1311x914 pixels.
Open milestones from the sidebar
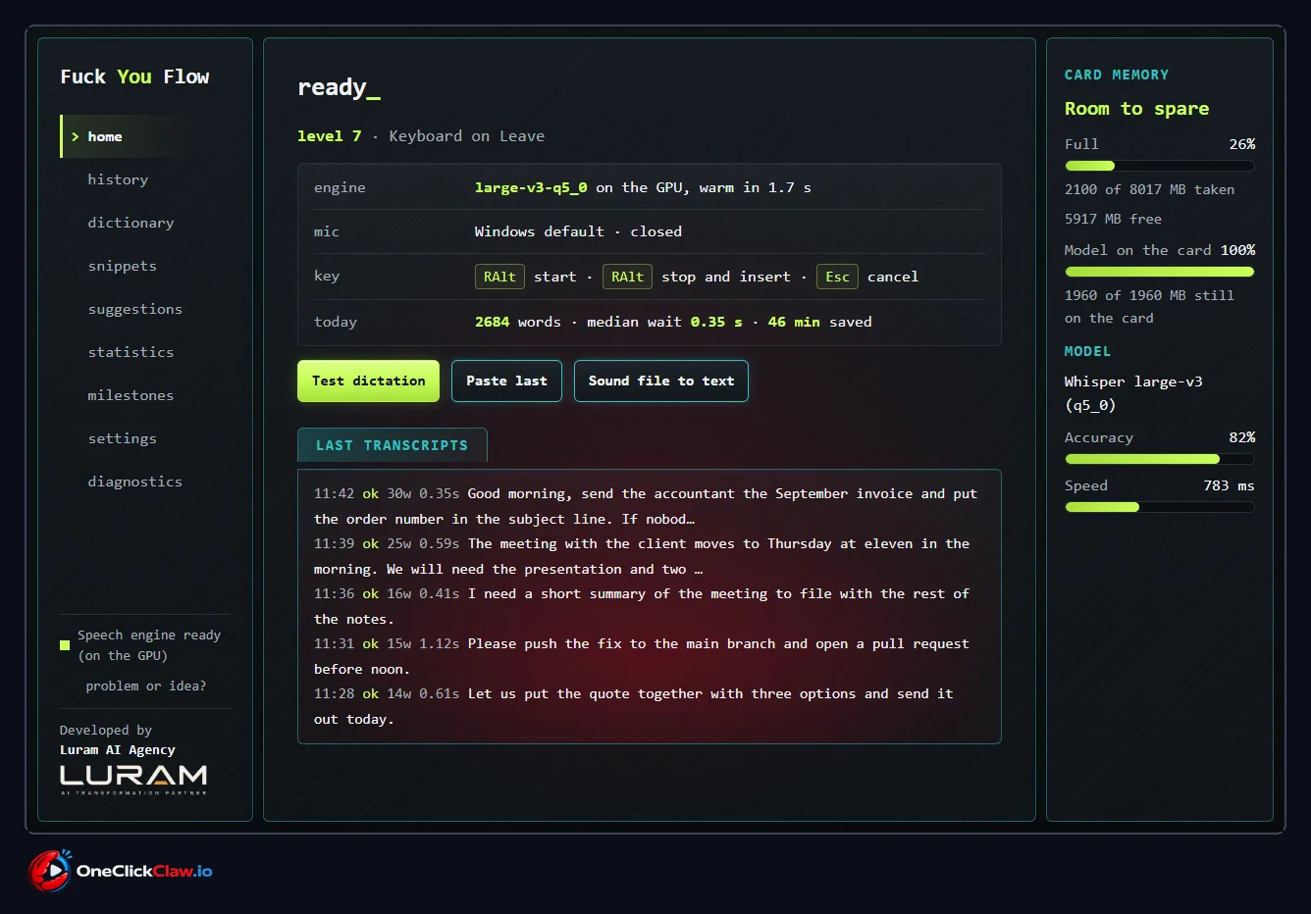[x=131, y=395]
